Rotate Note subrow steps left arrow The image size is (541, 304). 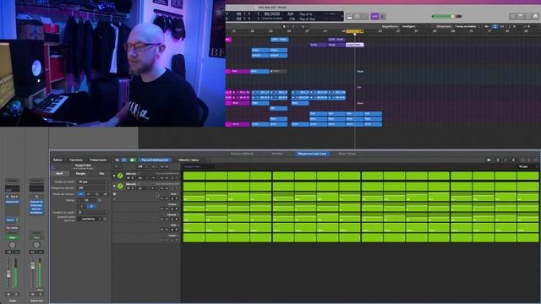[161, 198]
